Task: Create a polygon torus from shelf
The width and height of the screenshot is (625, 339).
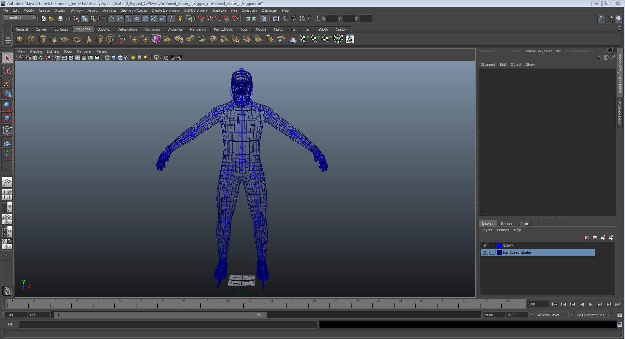Action: [76, 39]
